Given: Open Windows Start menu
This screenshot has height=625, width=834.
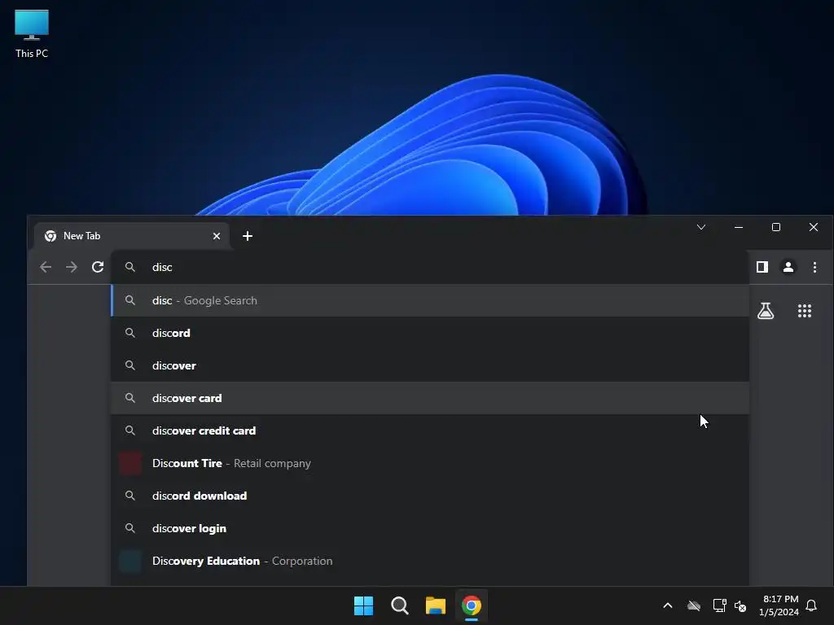Looking at the screenshot, I should tap(364, 605).
